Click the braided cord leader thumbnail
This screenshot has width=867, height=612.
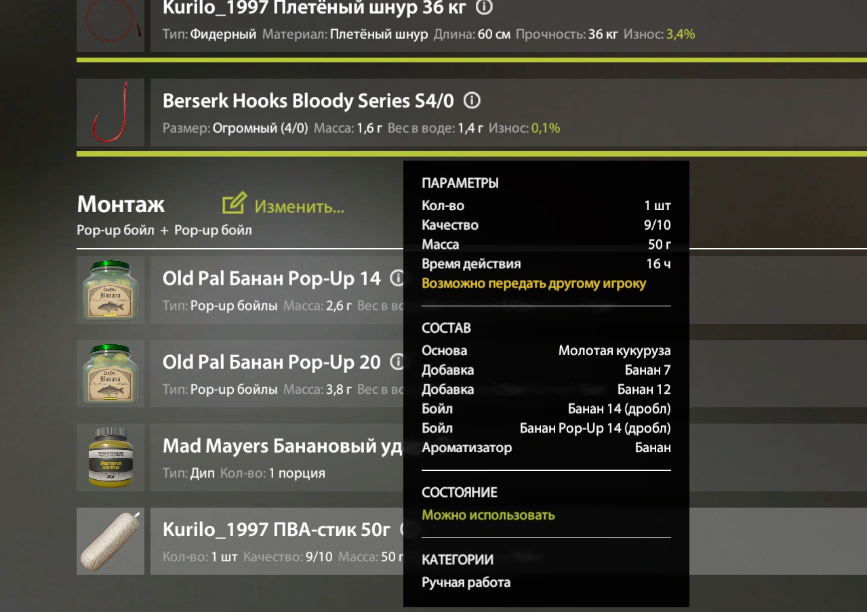[x=110, y=26]
